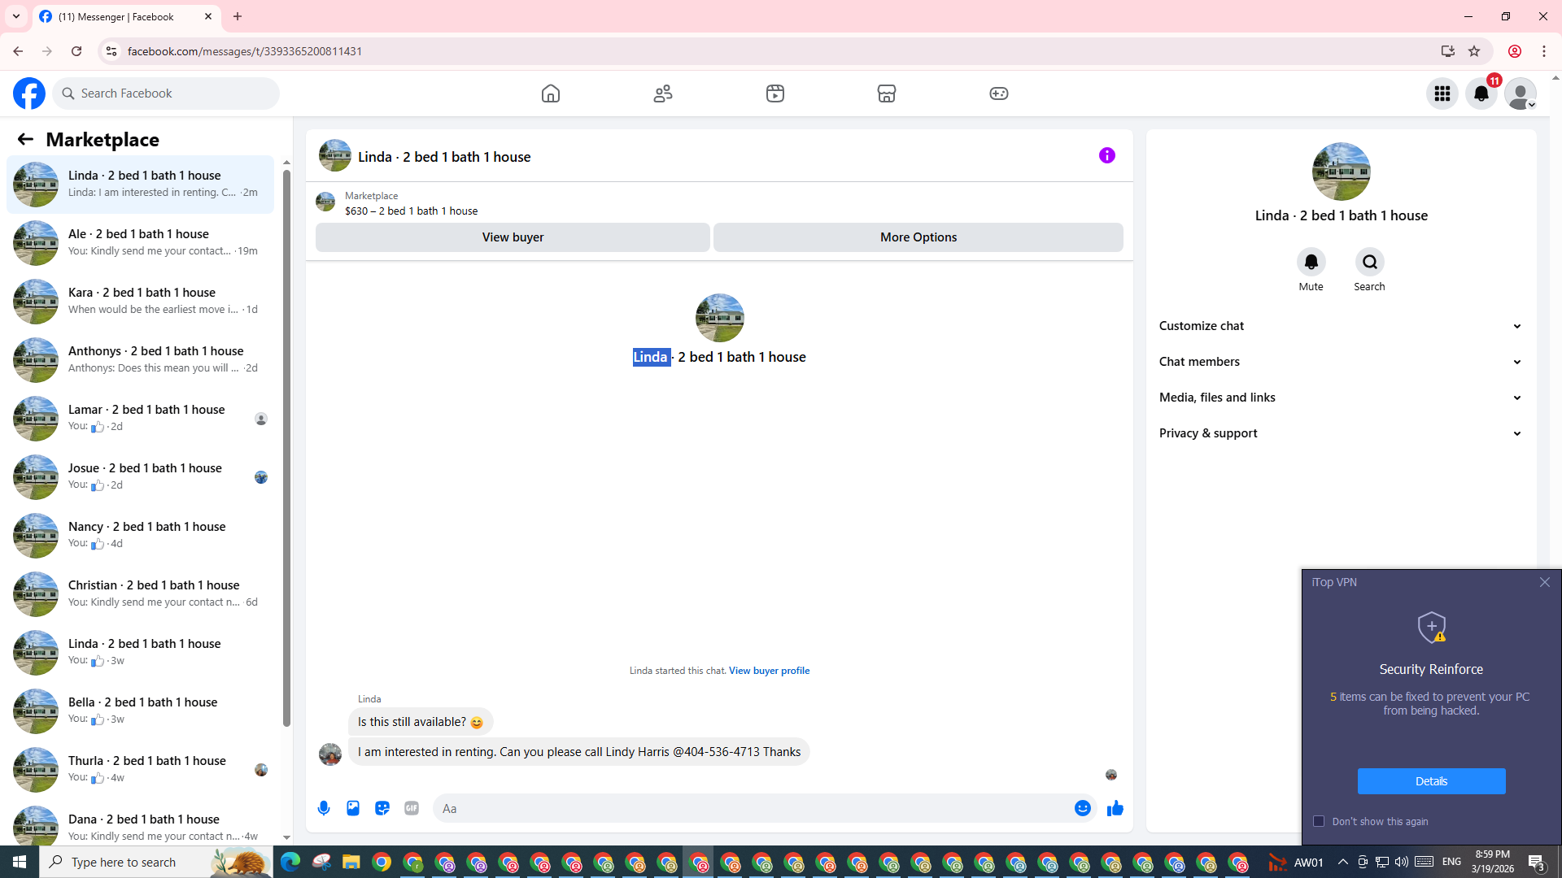
Task: Click the View buyer button
Action: pos(513,237)
